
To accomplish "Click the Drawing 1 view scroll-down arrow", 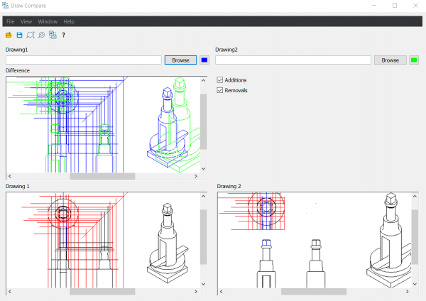I will click(204, 284).
